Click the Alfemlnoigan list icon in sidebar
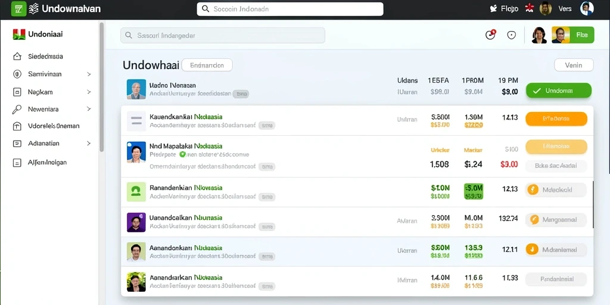This screenshot has width=610, height=305. 17,163
